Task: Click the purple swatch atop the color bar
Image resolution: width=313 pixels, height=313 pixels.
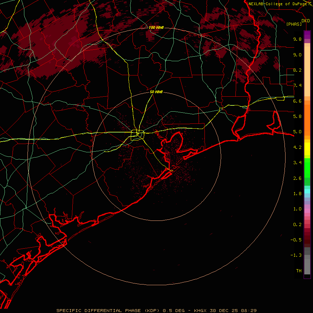Action: 307,35
